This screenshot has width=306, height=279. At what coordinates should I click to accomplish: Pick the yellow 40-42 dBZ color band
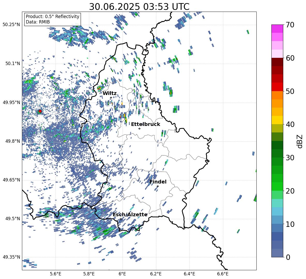[277, 120]
